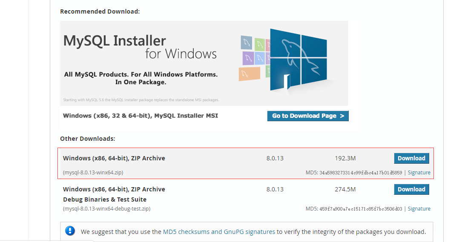Click the Go to Download Page button
Viewport: 459px width, 242px height.
[308, 116]
